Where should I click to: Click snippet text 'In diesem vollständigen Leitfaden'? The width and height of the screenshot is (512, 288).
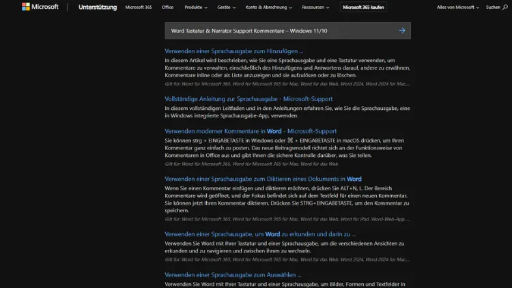point(203,108)
